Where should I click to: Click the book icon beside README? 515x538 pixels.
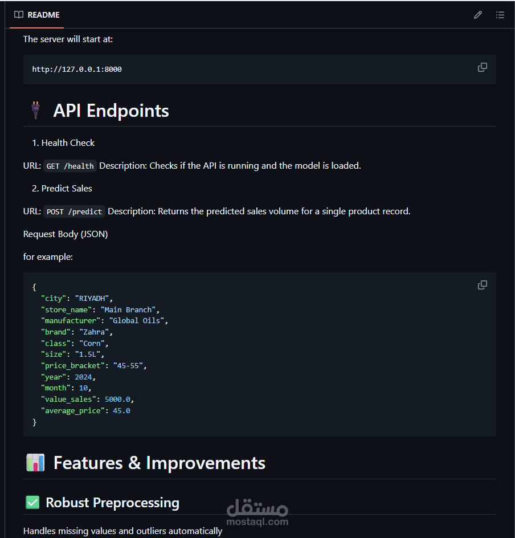pos(19,15)
